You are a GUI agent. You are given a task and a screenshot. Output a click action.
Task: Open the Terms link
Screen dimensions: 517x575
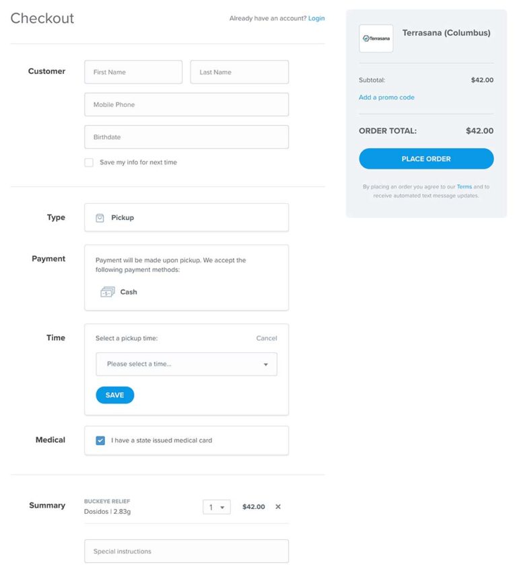point(464,187)
